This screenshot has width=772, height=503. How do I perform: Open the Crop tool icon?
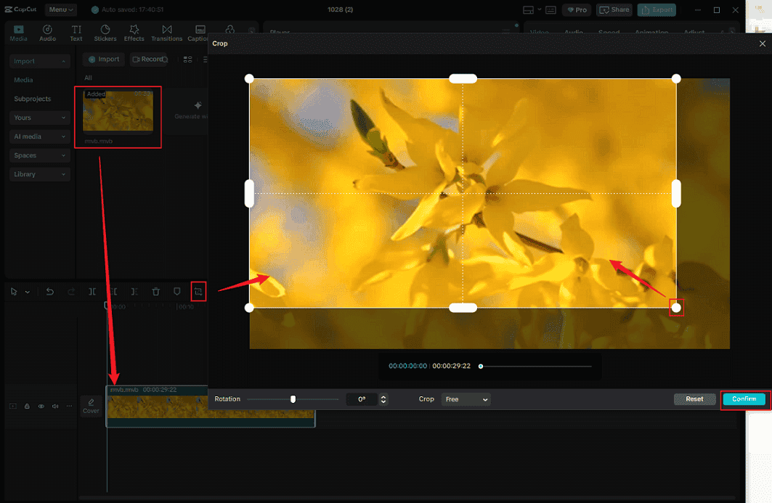[x=198, y=291]
